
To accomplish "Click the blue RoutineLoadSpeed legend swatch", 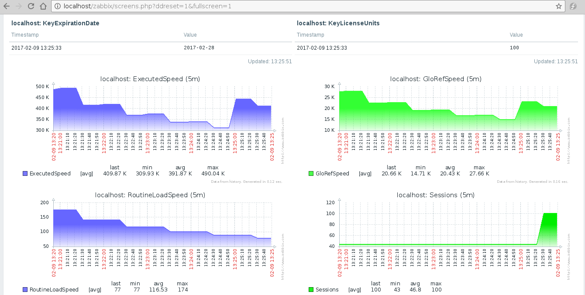I will 25,290.
